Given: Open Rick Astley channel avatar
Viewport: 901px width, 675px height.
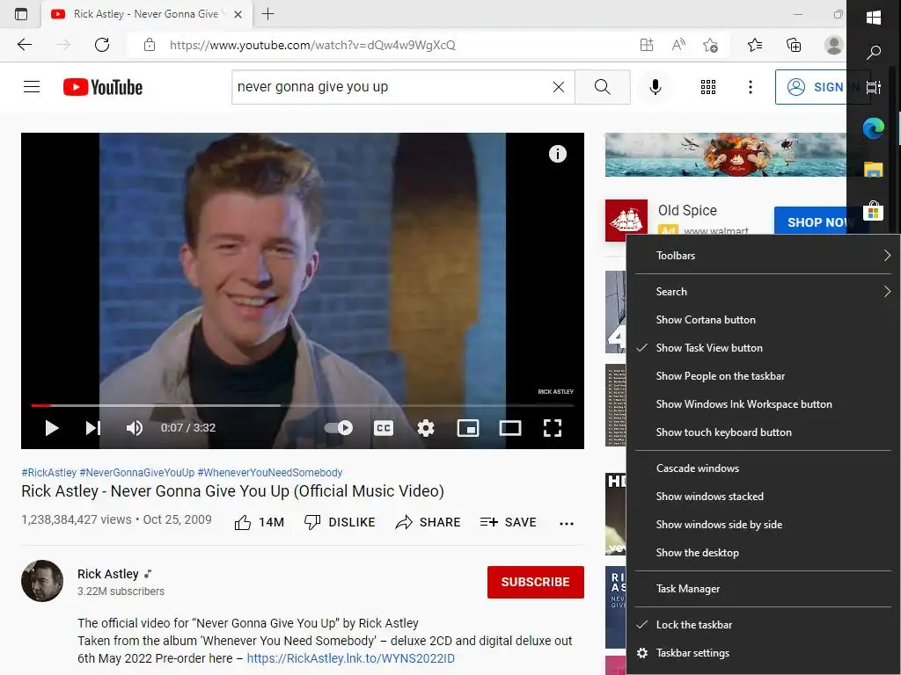Looking at the screenshot, I should point(42,581).
